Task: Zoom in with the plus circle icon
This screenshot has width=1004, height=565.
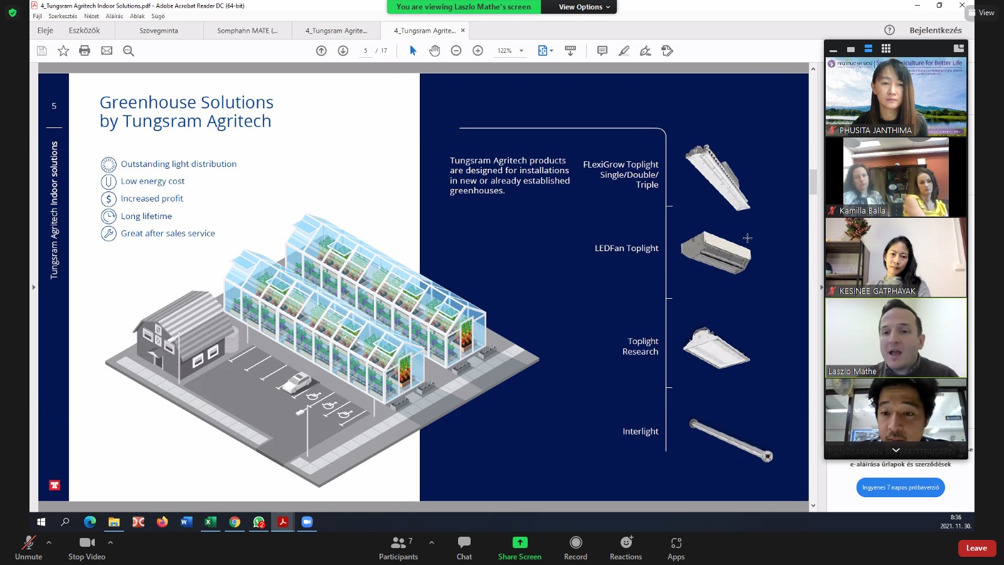Action: pyautogui.click(x=478, y=51)
